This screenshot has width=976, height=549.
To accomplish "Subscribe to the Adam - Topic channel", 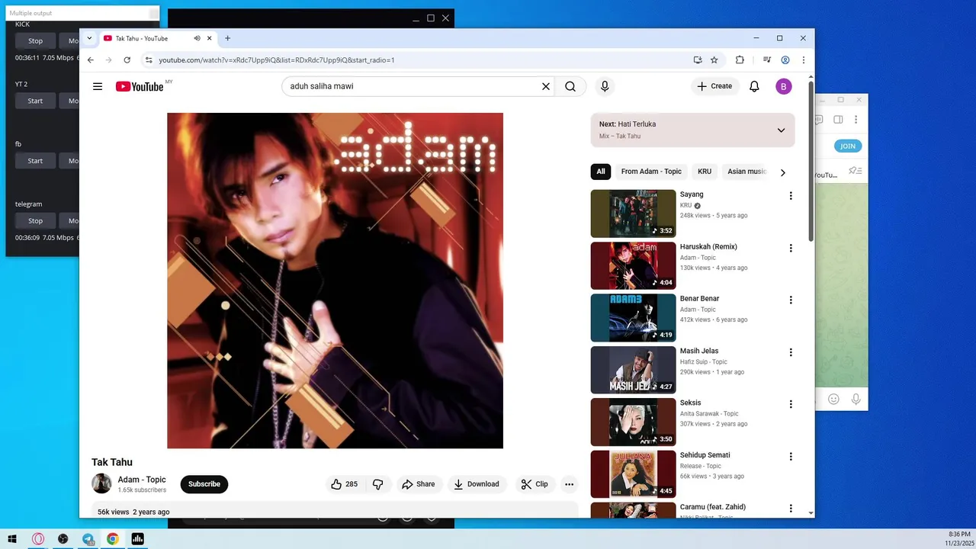I will click(x=204, y=484).
